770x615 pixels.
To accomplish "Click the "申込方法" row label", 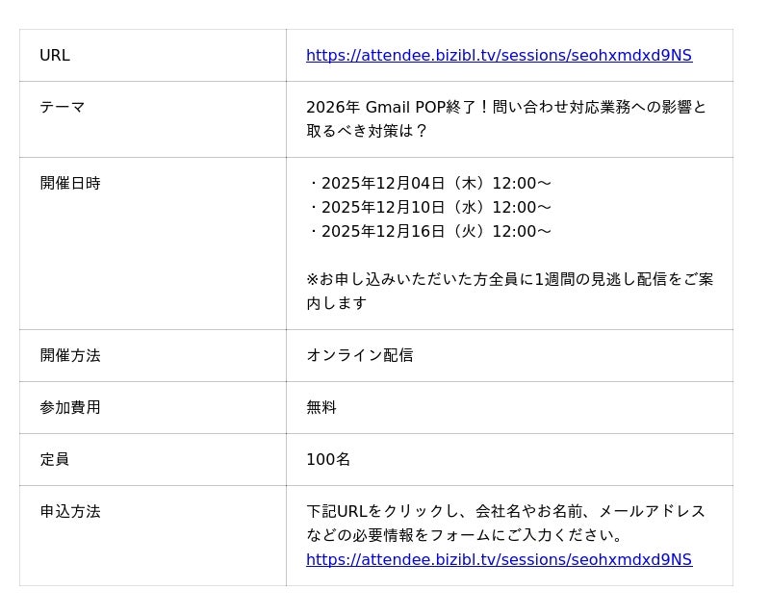I will pyautogui.click(x=70, y=512).
